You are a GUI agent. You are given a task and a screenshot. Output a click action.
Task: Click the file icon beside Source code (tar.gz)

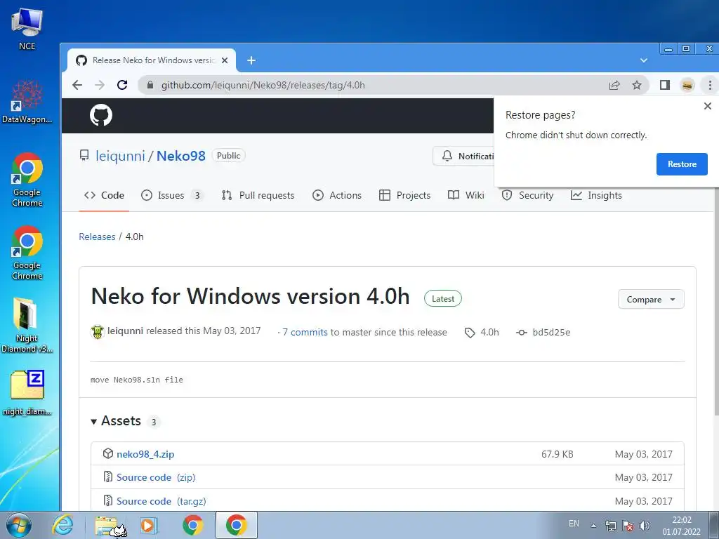pos(107,501)
